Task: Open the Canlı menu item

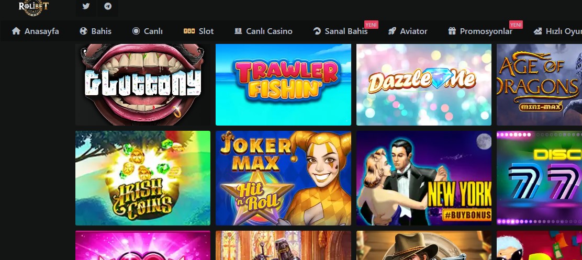Action: tap(148, 31)
